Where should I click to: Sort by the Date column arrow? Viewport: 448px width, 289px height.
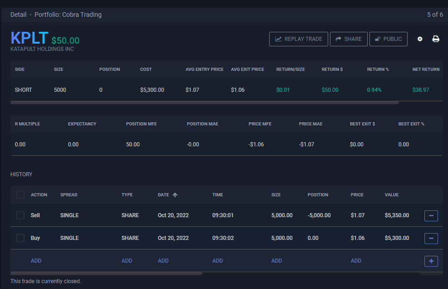click(x=175, y=195)
